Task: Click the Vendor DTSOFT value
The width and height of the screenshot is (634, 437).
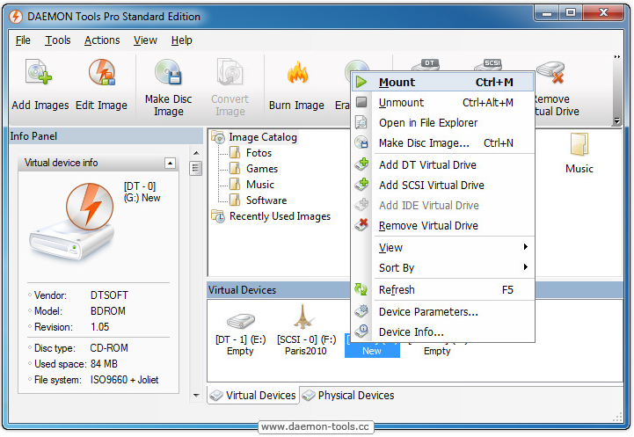Action: pos(109,295)
